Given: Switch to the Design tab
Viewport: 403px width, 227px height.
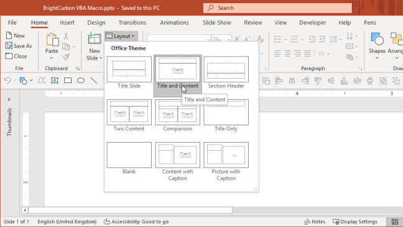Looking at the screenshot, I should (x=96, y=22).
